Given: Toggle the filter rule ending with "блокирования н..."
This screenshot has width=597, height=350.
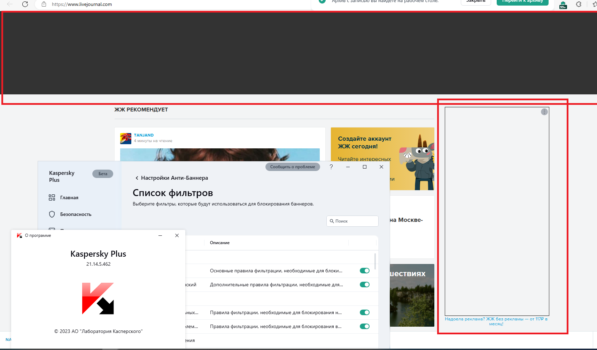Looking at the screenshot, I should pyautogui.click(x=365, y=312).
